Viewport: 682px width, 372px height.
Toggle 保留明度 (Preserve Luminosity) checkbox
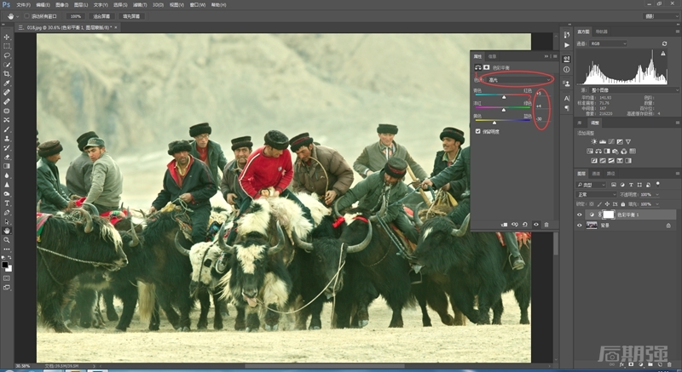(x=477, y=131)
